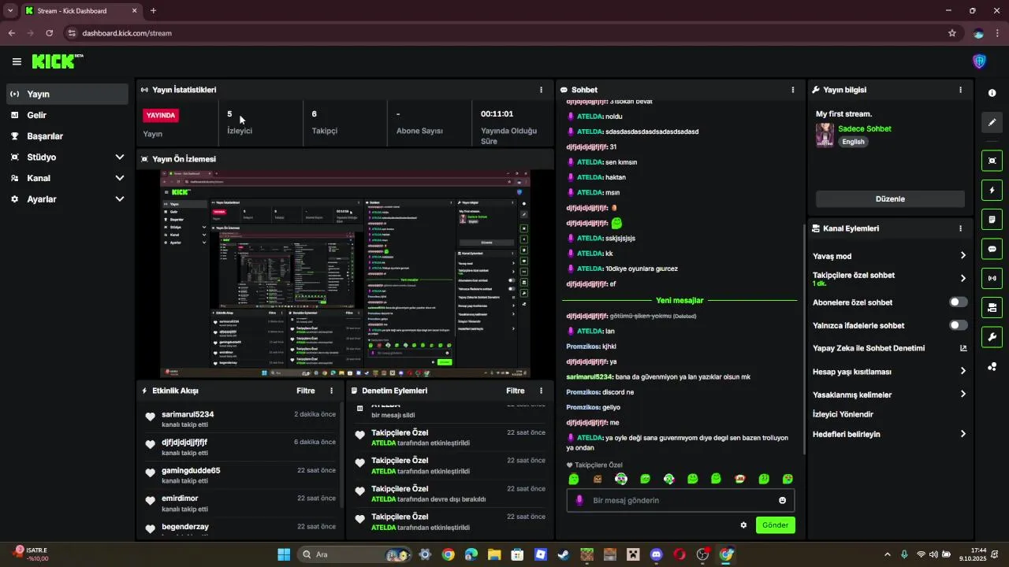
Task: Bookmark this page with the star icon
Action: click(952, 33)
